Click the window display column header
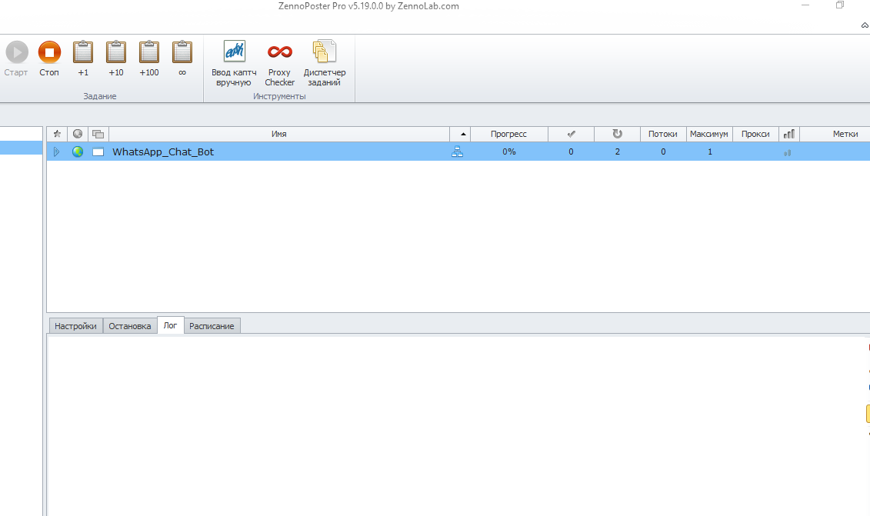The width and height of the screenshot is (870, 516). (x=98, y=134)
